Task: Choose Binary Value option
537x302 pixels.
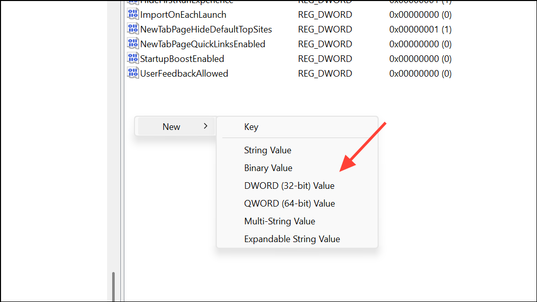Action: [268, 167]
